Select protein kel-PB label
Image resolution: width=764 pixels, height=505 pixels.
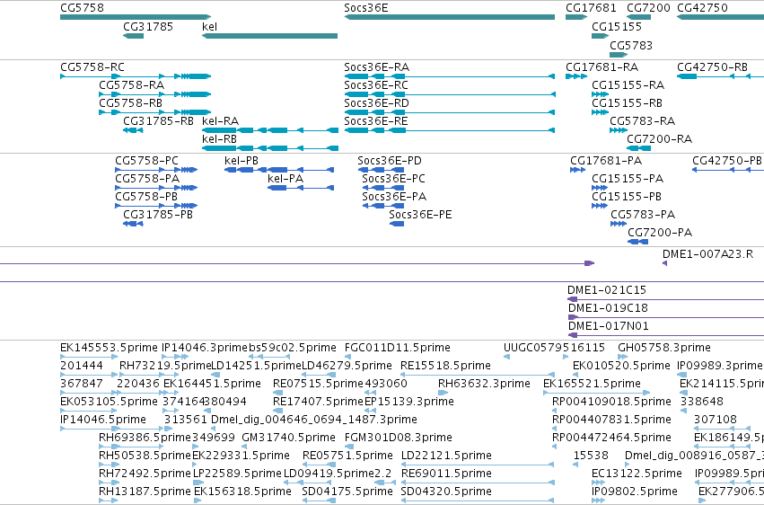tap(241, 161)
